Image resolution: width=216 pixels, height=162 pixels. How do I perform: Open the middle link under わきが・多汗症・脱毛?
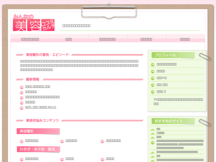70,159
